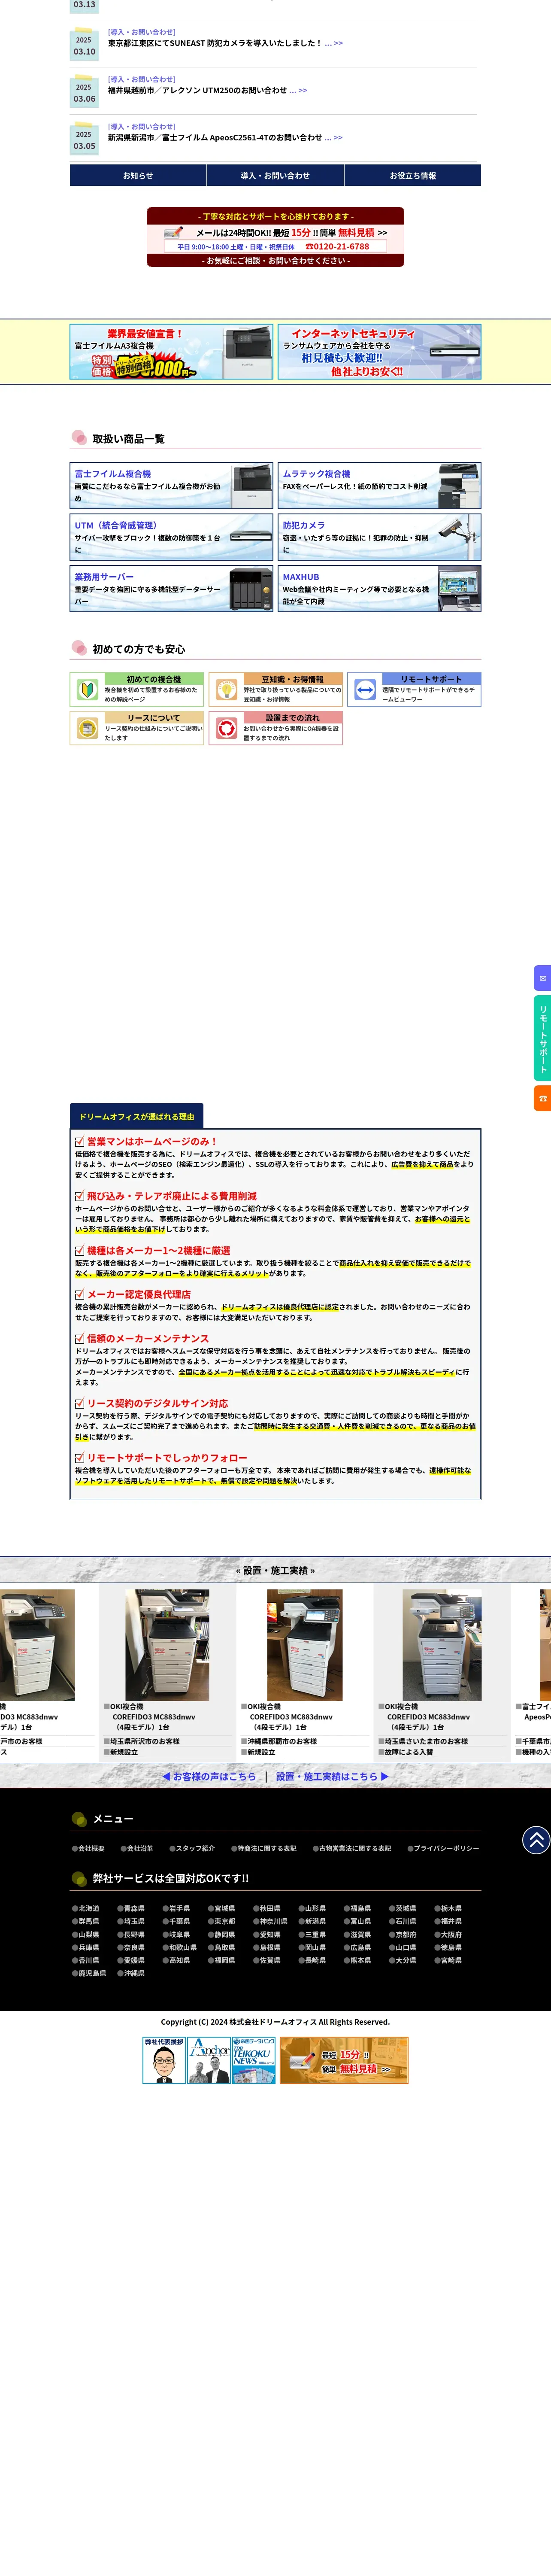Click the リモートサポートでしっかりフォロー heading
Image resolution: width=551 pixels, height=2576 pixels.
[x=161, y=1458]
